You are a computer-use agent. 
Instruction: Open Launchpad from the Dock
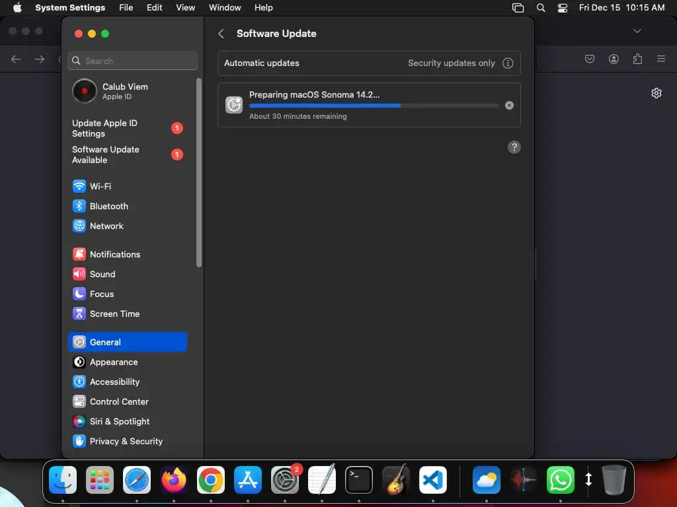coord(100,480)
